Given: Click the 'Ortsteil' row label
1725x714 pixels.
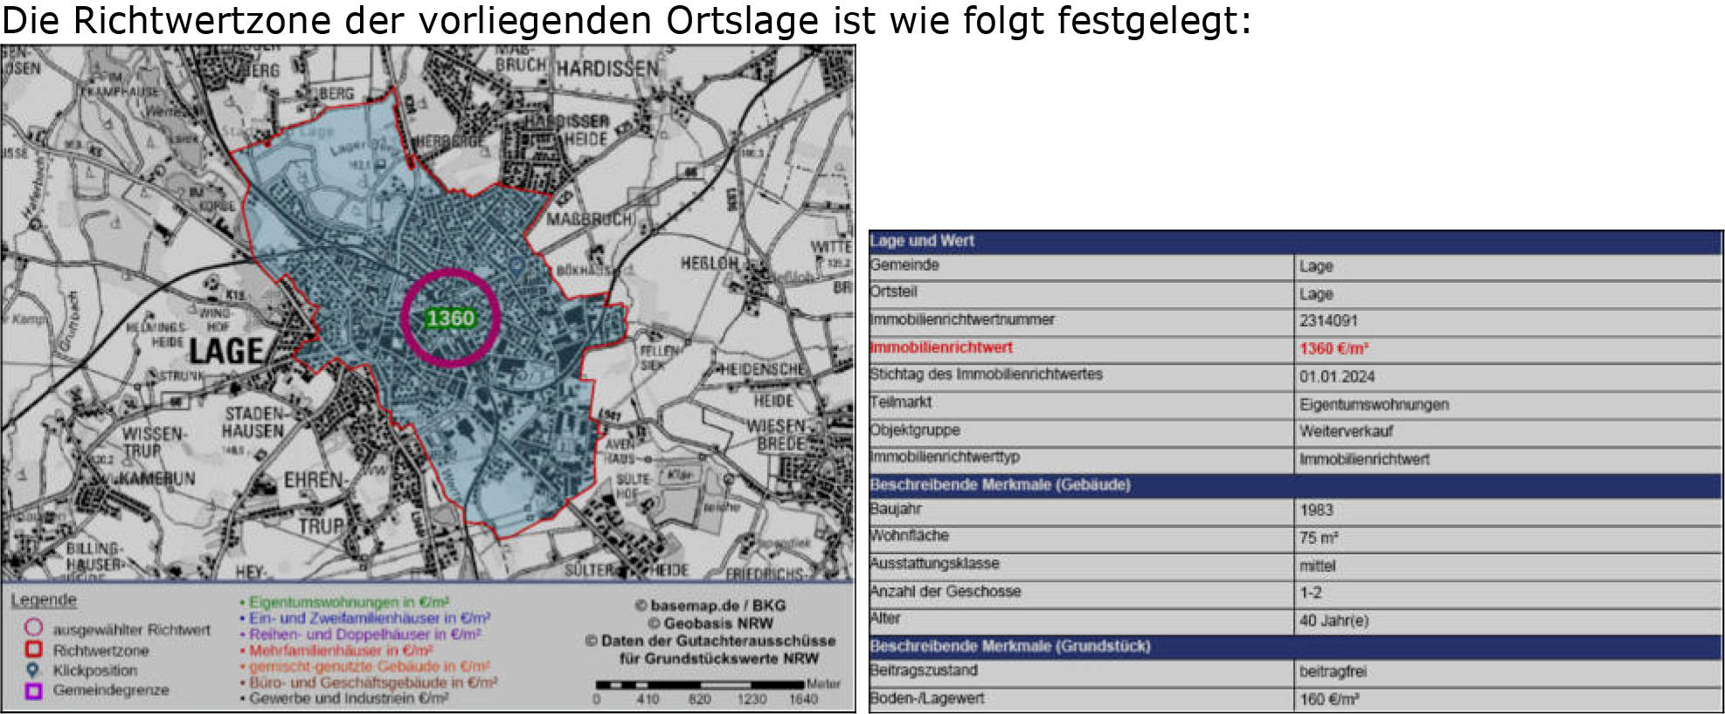Looking at the screenshot, I should pyautogui.click(x=894, y=292).
